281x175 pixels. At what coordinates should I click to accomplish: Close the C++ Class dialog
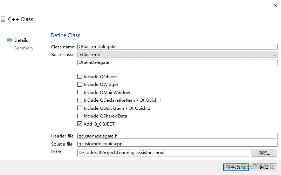[x=275, y=5]
